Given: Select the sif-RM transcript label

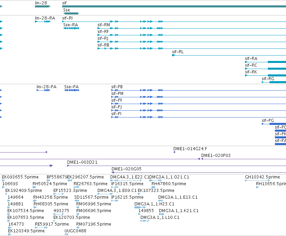Looking at the screenshot, I should coord(104,25).
